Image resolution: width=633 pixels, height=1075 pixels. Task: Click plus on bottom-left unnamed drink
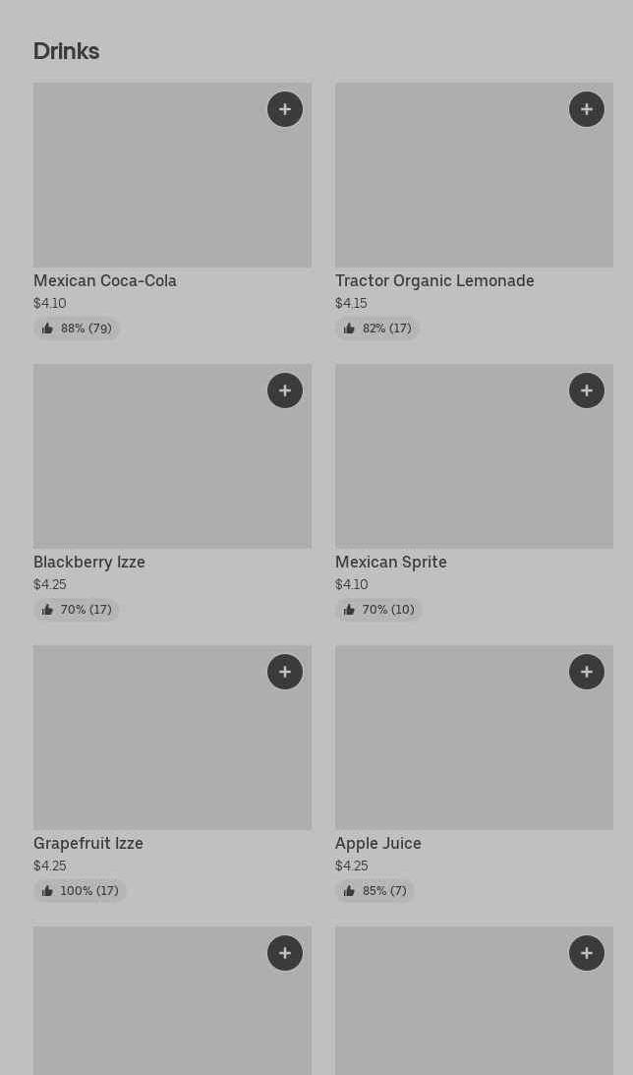285,953
